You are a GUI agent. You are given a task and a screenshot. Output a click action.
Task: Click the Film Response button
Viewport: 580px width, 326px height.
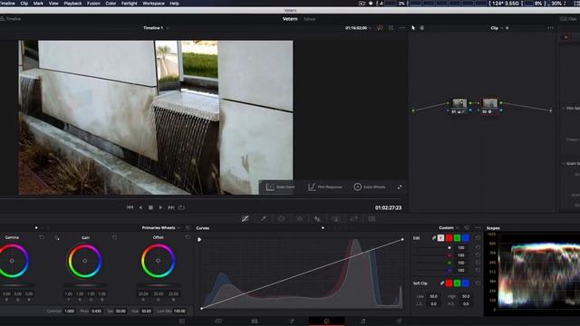point(325,187)
